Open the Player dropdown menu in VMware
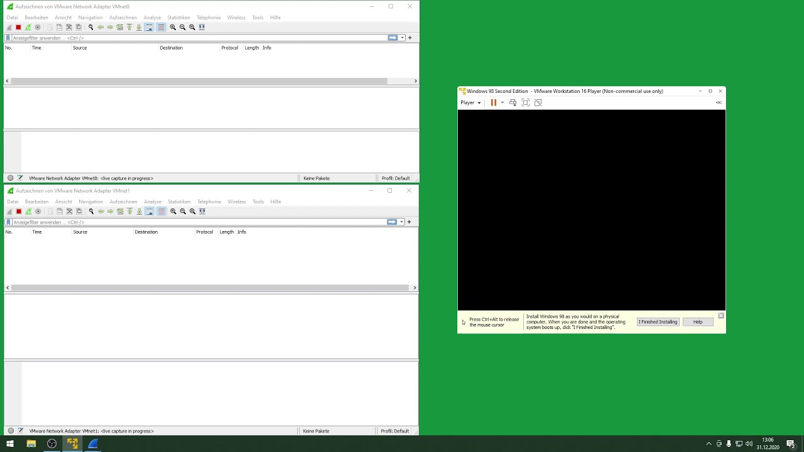 tap(470, 102)
